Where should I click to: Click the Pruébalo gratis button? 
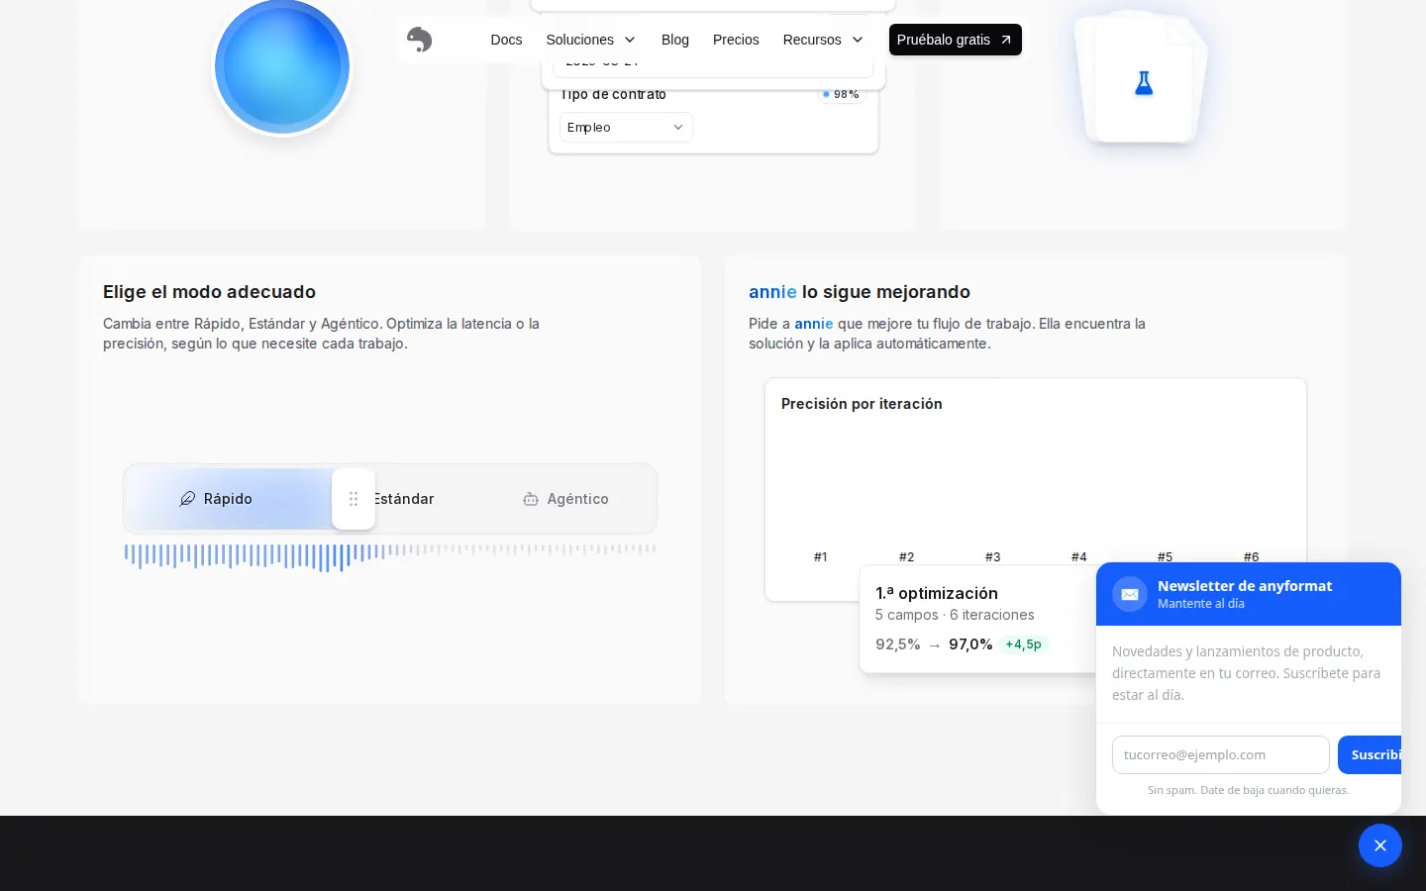point(955,40)
